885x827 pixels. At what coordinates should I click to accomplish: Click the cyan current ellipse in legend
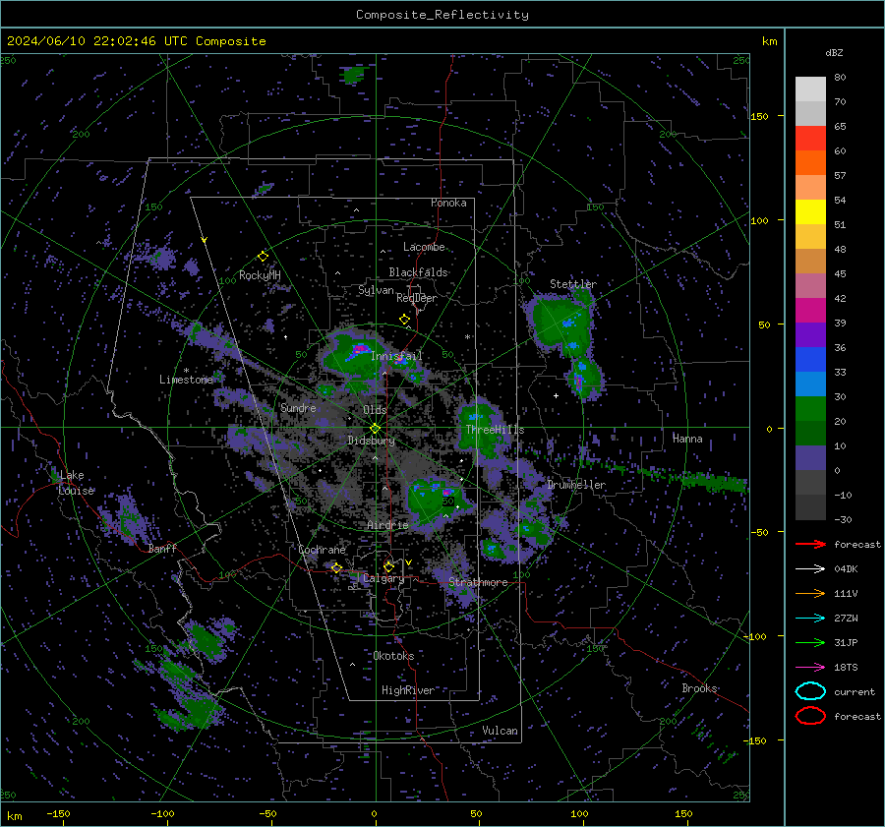[810, 691]
